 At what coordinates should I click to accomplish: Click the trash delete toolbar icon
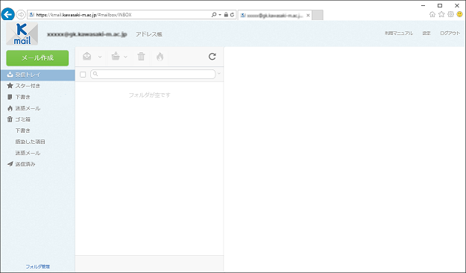coord(141,56)
